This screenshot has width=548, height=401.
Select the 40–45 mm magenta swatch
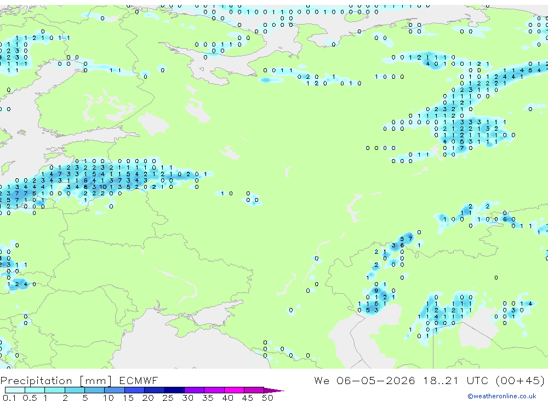point(234,390)
